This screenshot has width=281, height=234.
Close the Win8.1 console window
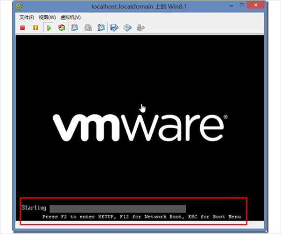[x=255, y=5]
